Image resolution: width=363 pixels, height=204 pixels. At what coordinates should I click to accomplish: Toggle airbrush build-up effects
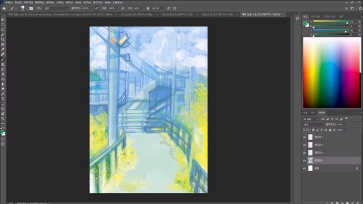coord(123,8)
